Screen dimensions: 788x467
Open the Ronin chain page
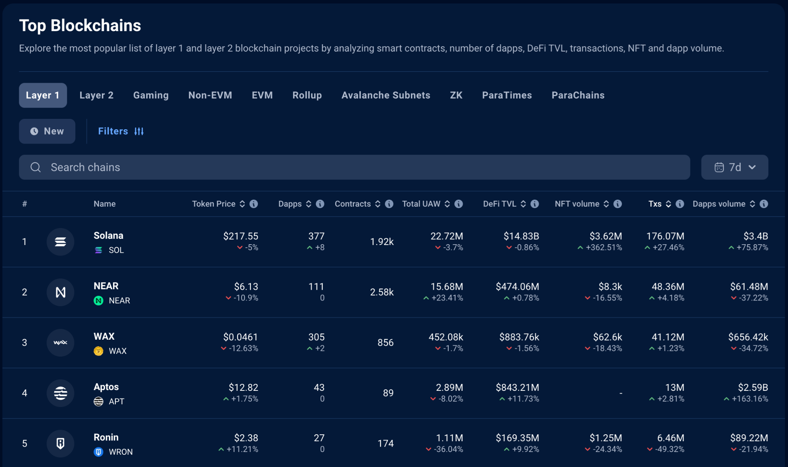106,437
